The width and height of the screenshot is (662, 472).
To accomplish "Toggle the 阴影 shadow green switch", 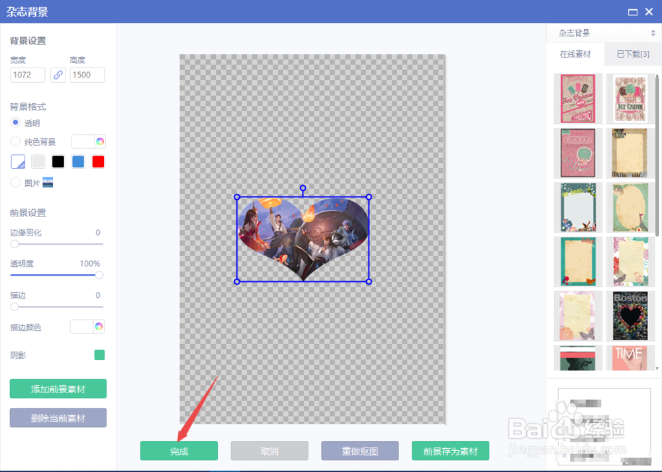I will point(100,355).
